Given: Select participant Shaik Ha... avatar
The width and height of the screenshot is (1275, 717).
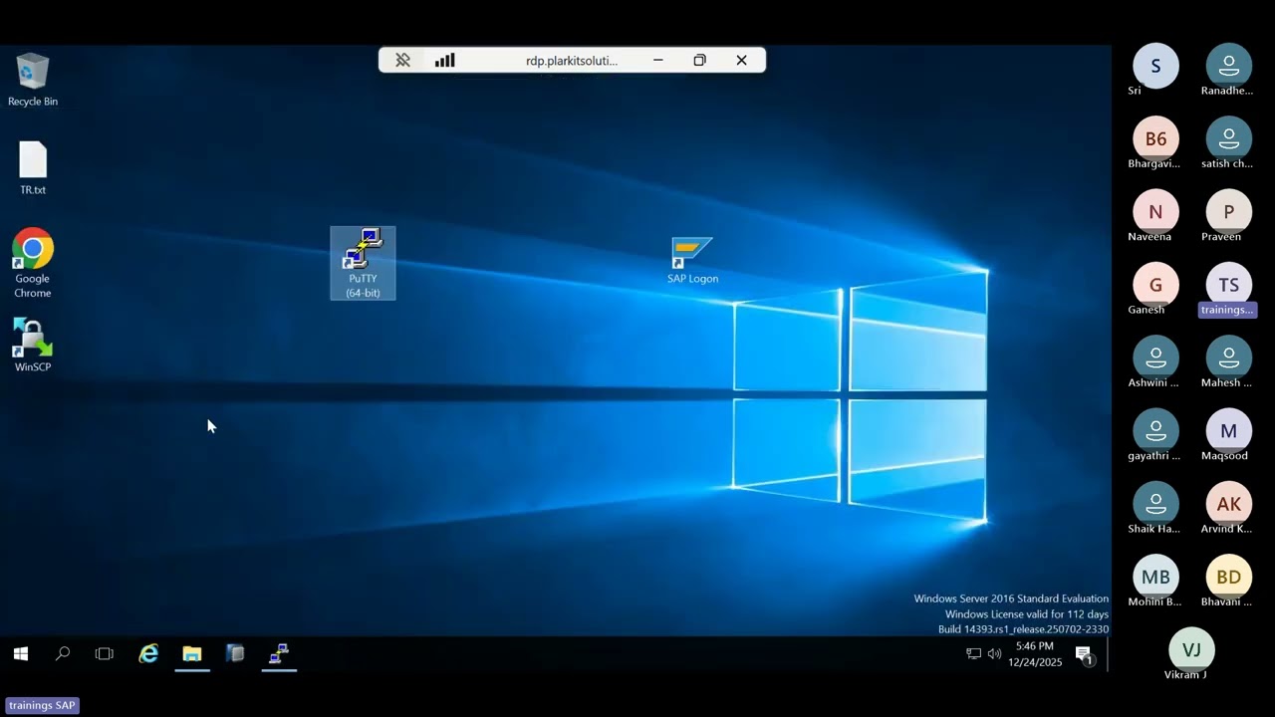Looking at the screenshot, I should click(1155, 504).
